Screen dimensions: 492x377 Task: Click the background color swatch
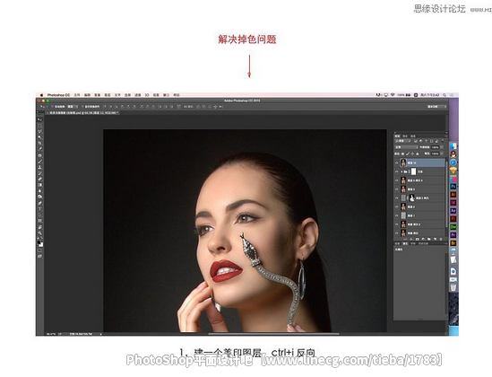(41, 245)
